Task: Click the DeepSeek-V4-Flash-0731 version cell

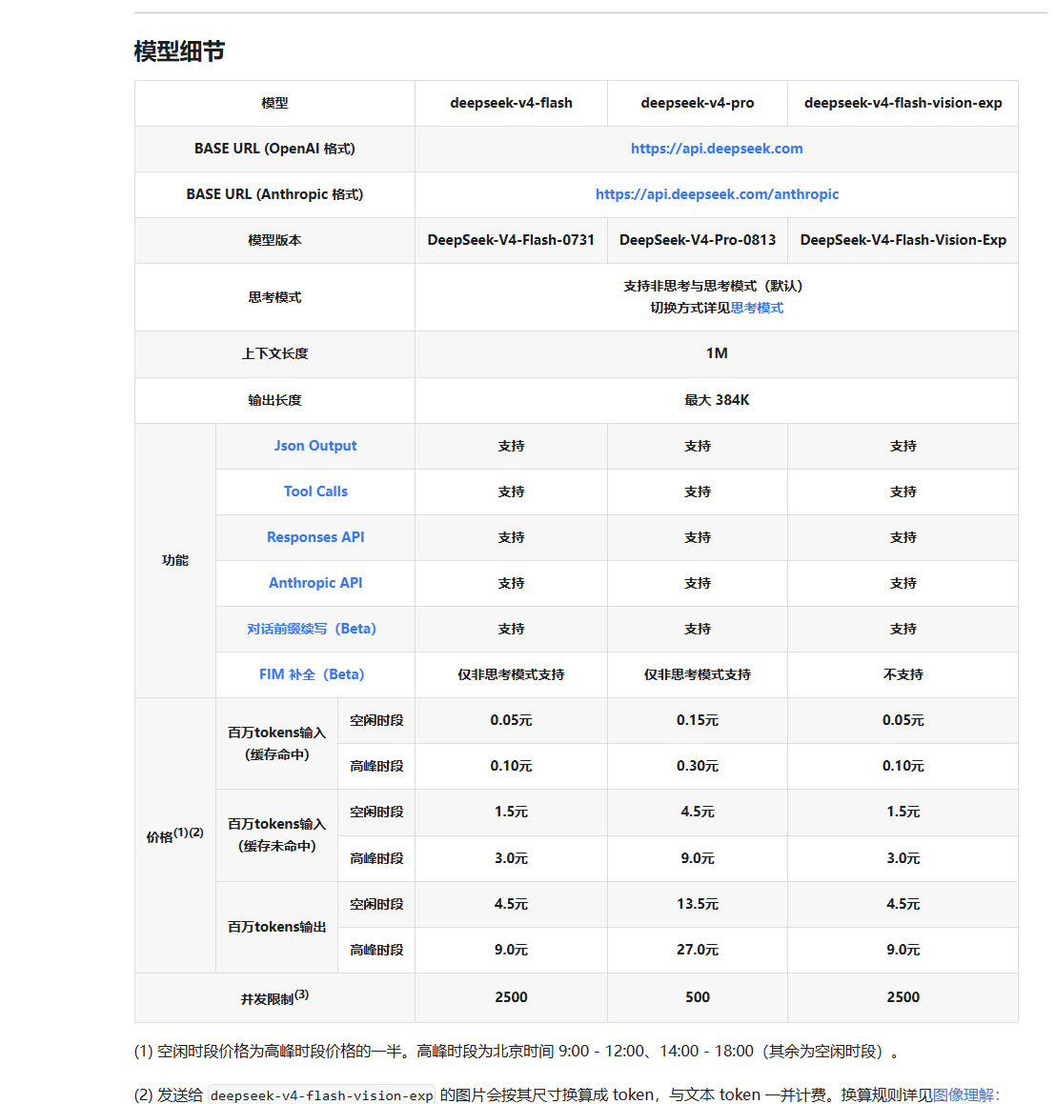Action: 511,240
